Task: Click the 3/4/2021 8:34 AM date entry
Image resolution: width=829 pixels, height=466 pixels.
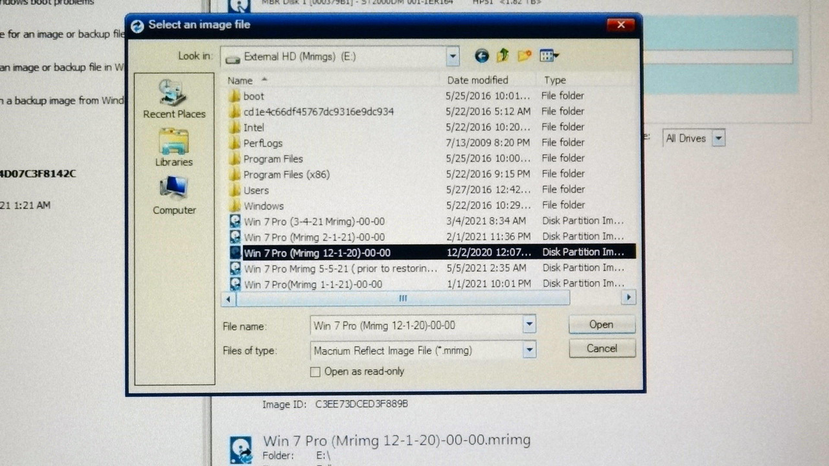Action: (x=486, y=221)
